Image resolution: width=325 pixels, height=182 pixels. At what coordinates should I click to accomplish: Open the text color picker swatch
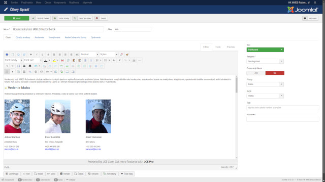pyautogui.click(x=46, y=60)
